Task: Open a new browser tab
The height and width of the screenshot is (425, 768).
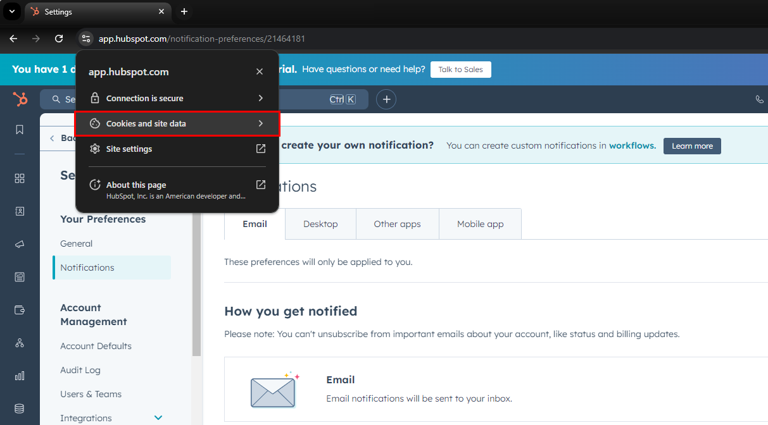Action: click(x=184, y=11)
